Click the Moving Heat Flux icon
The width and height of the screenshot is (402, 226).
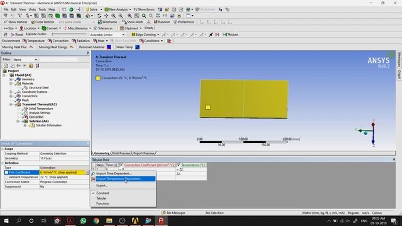[x=31, y=47]
